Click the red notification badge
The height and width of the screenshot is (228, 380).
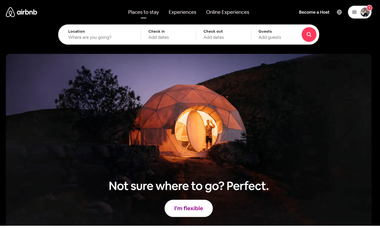[369, 8]
